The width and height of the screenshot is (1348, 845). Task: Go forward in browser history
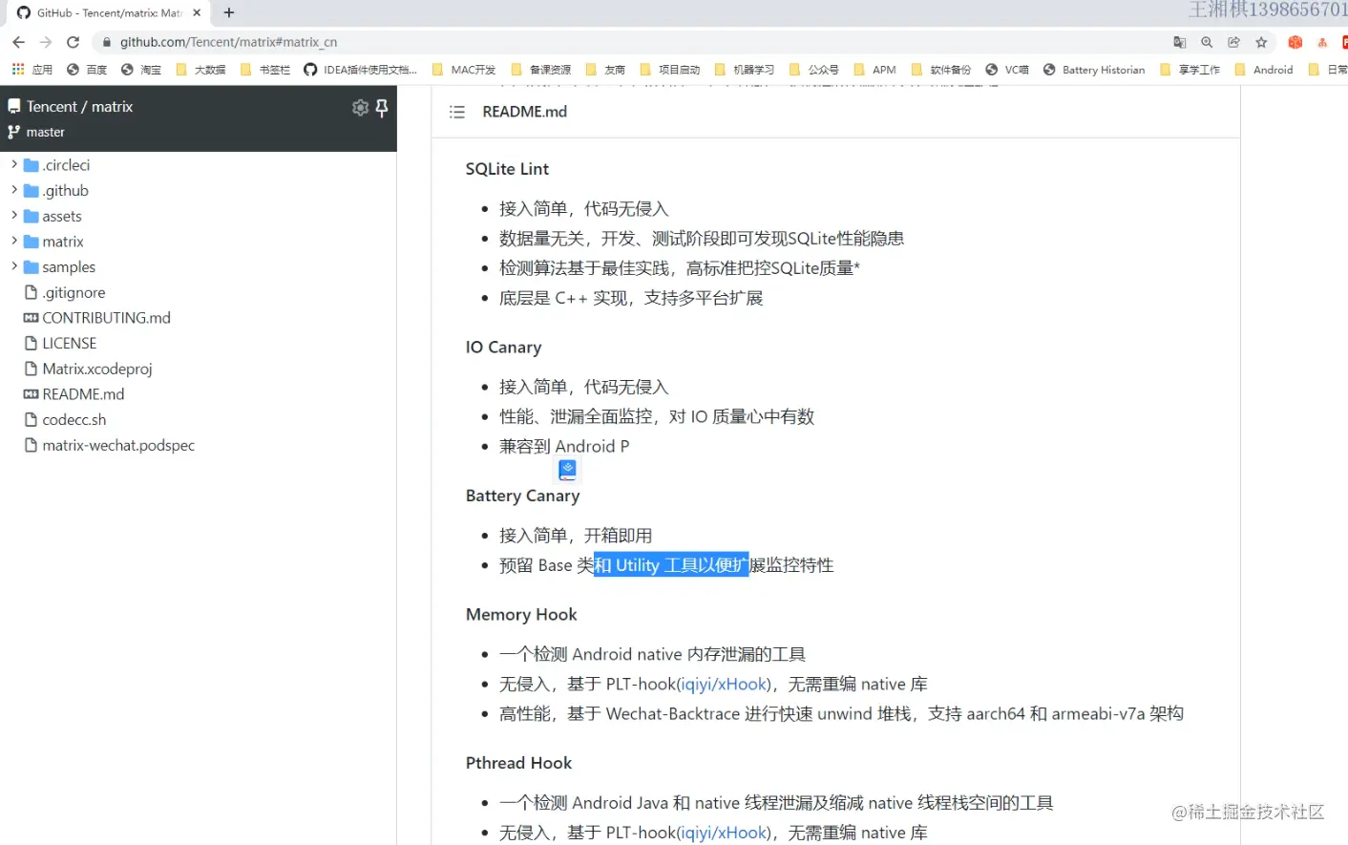46,42
